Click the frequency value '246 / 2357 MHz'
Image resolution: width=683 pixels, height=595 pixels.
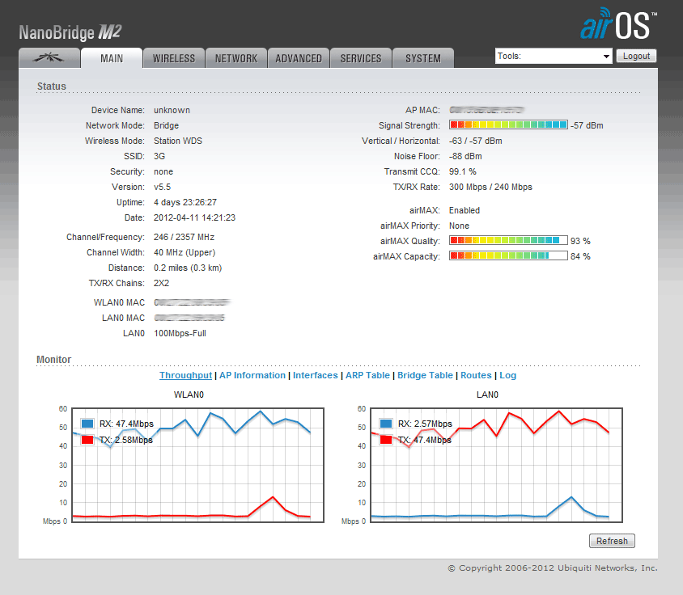click(184, 237)
